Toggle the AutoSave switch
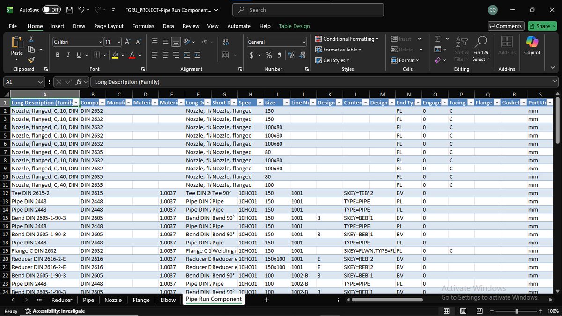Screen dimensions: 562x316 coord(52,9)
